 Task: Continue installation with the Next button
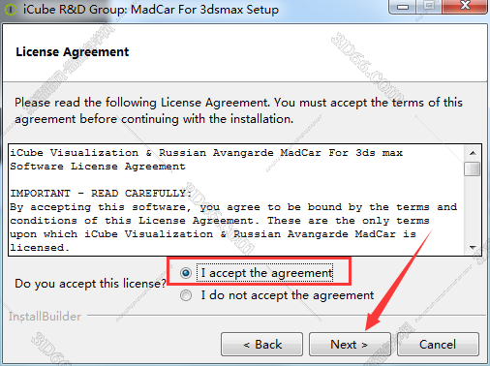pos(350,345)
